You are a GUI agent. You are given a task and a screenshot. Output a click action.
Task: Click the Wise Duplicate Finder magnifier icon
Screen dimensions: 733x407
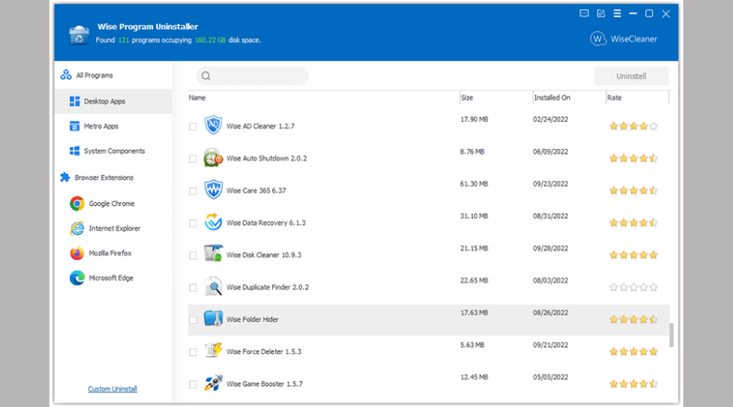[213, 287]
